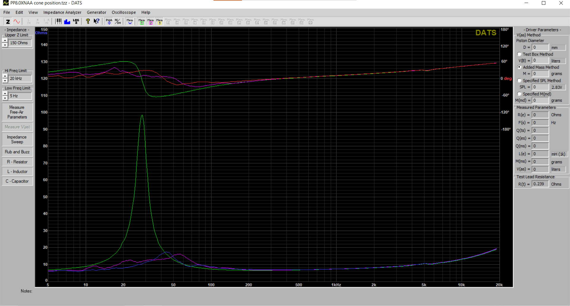
Task: Click the Mem 7 memory slot icon
Action: pos(195,21)
